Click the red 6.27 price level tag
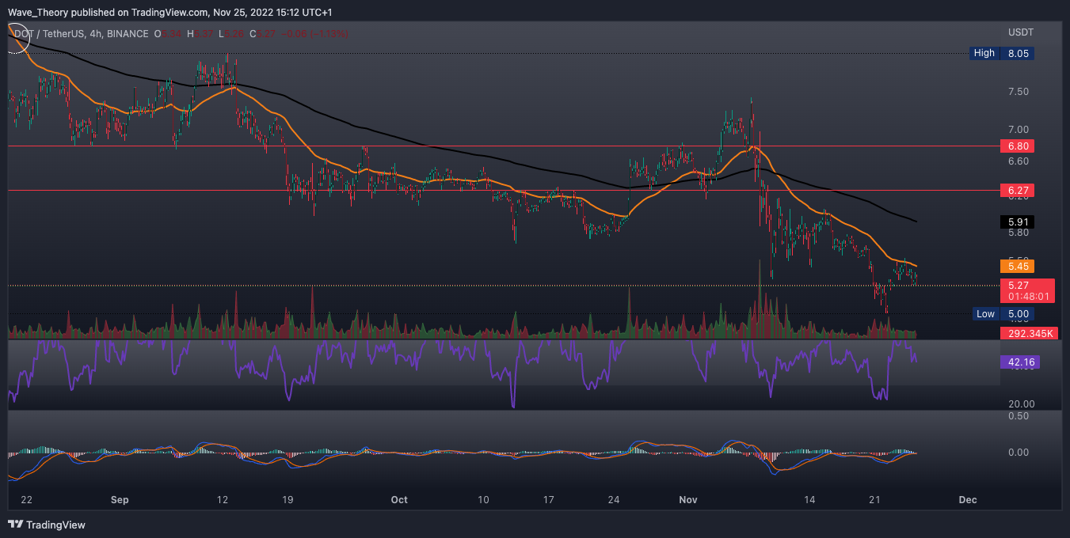The width and height of the screenshot is (1070, 538). 1018,191
